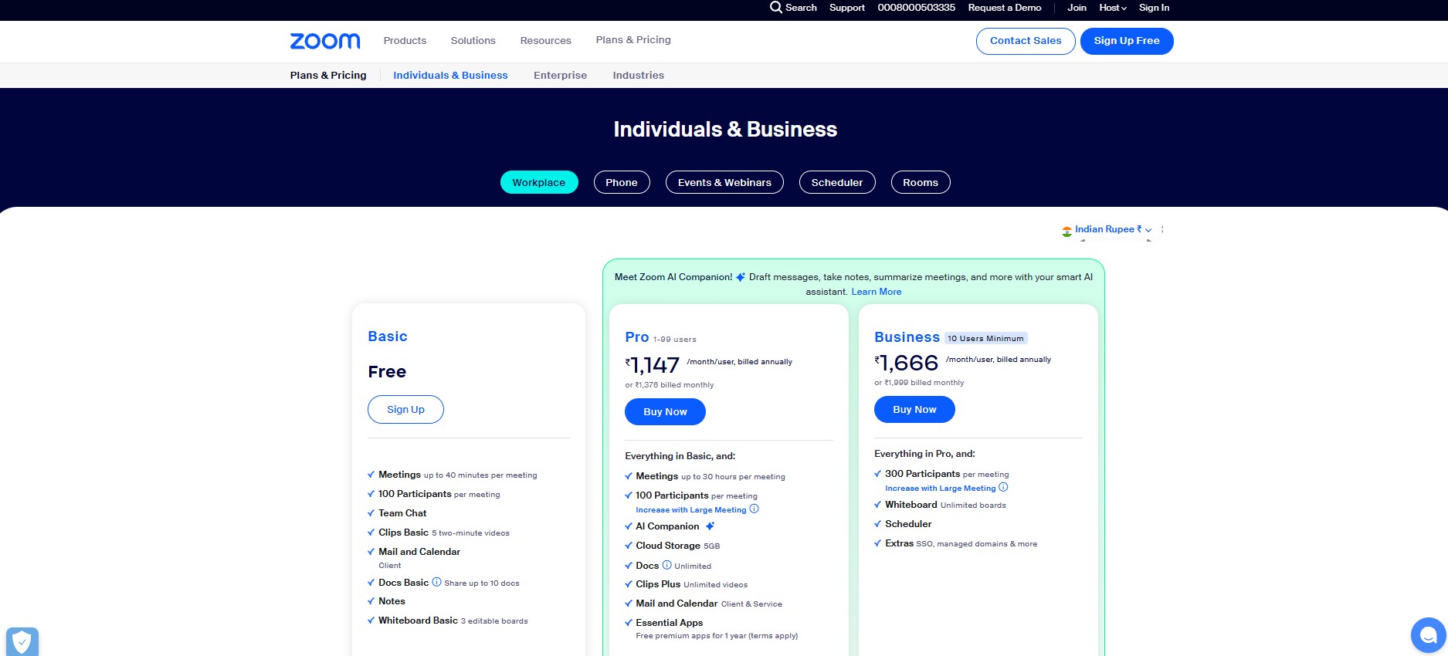Click AI Companion sparkle icon in Pro list
1448x656 pixels.
point(710,526)
